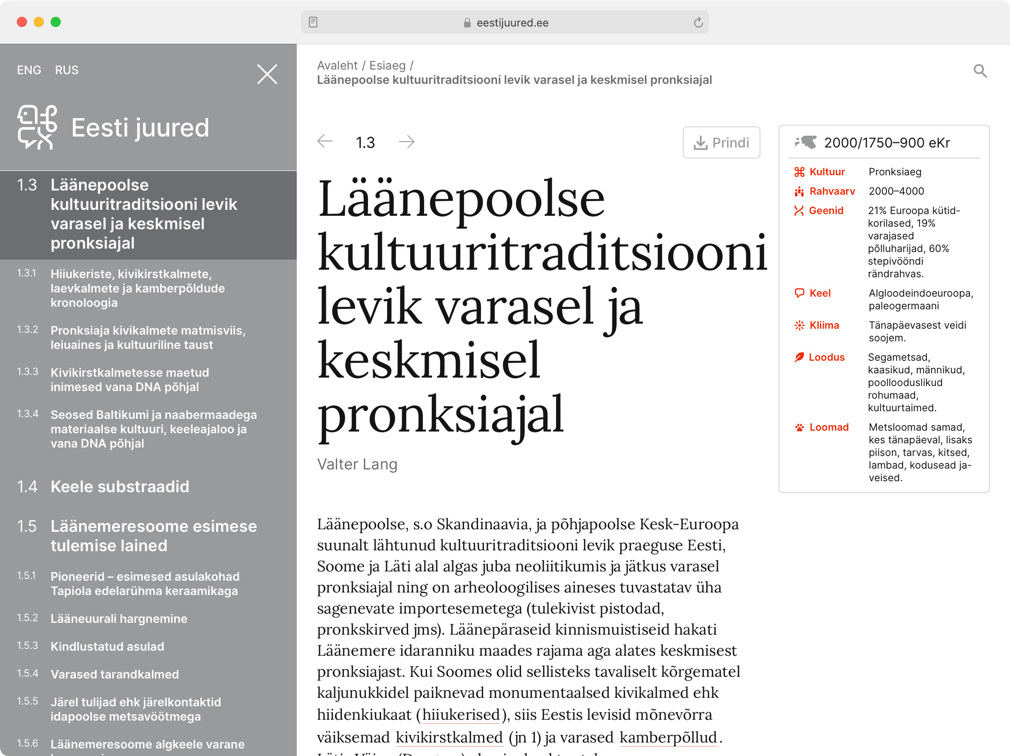
Task: Click the Tänapäevasest veidi soojem text
Action: (x=917, y=331)
